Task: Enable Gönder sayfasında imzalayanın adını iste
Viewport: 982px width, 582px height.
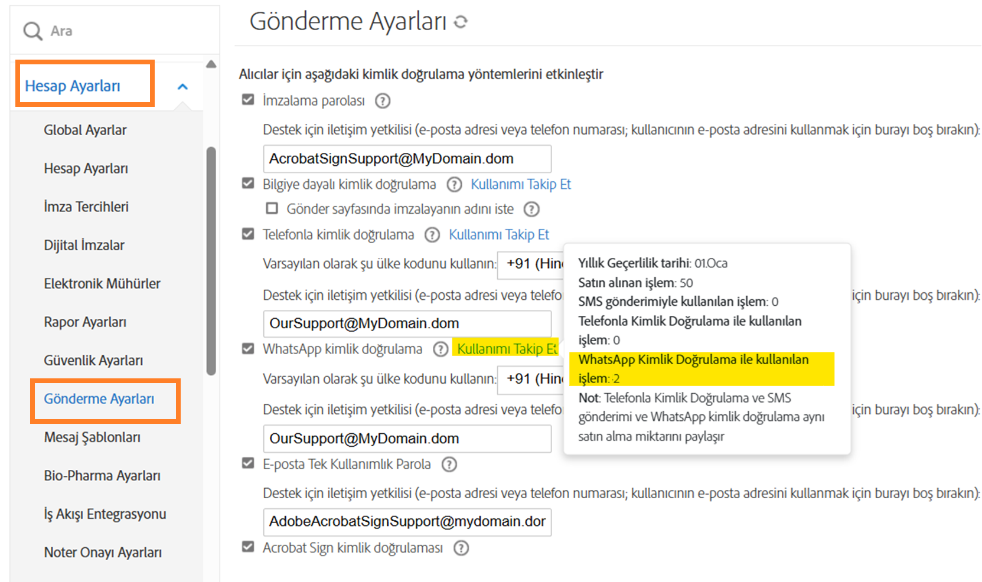Action: pos(272,208)
